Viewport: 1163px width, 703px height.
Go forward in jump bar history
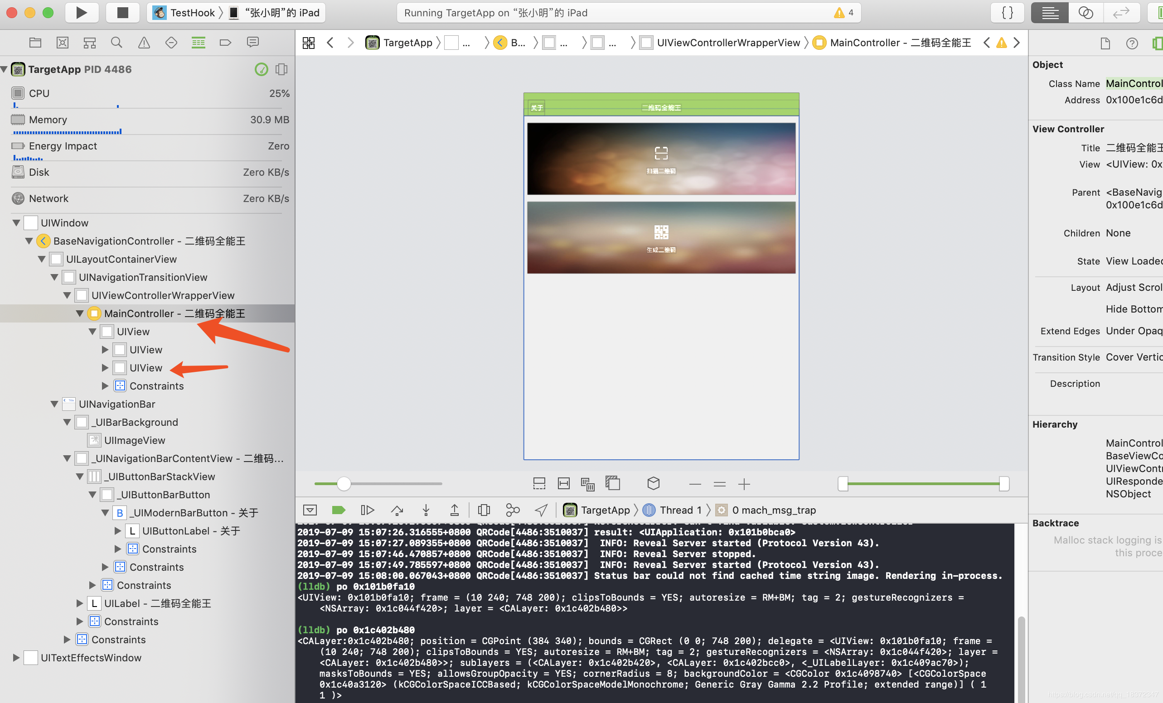350,43
